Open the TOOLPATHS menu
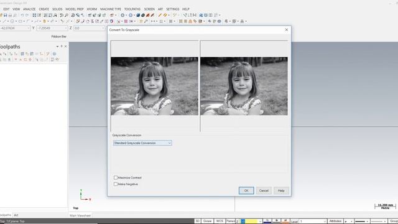Image resolution: width=398 pixels, height=224 pixels. tap(132, 9)
